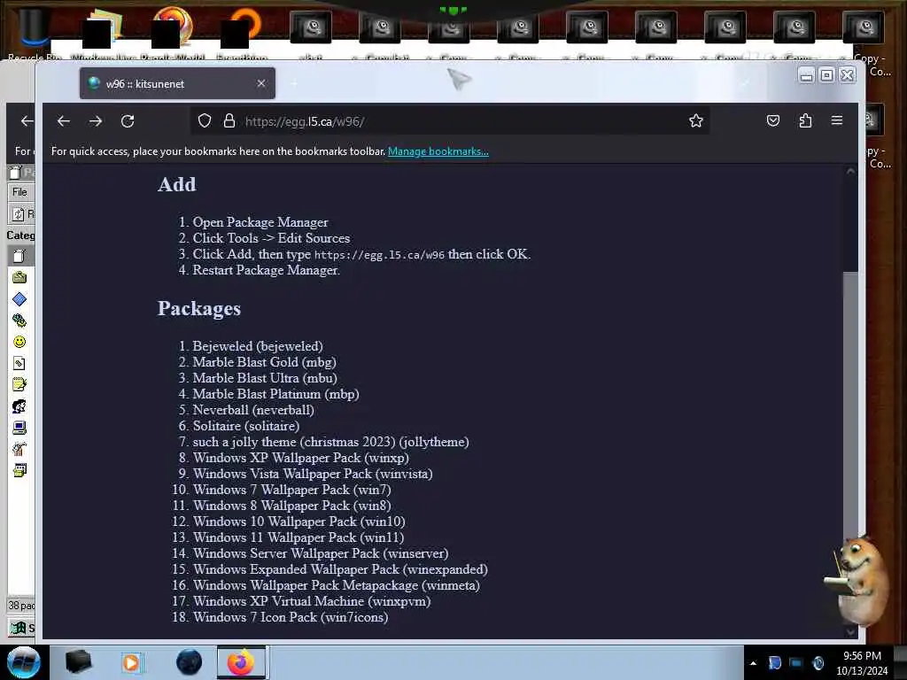Click the blue tray icon beside the arrow

click(774, 663)
